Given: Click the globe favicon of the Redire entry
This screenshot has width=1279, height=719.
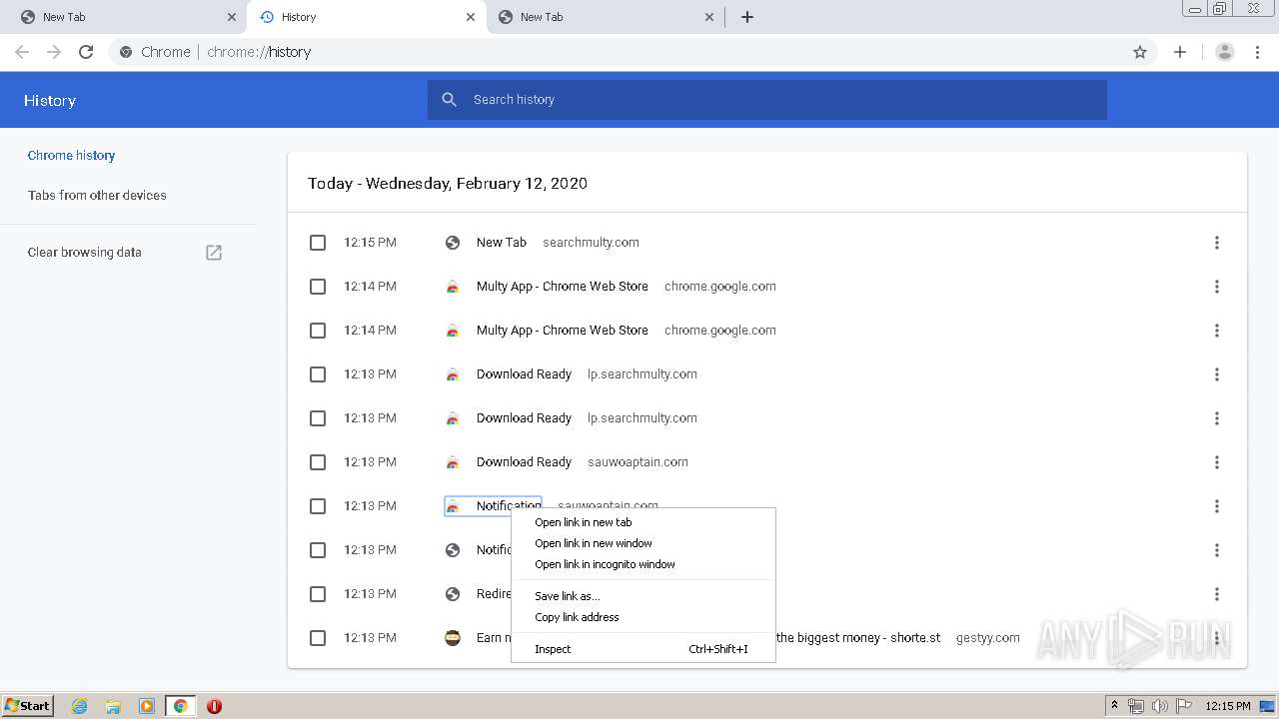Looking at the screenshot, I should click(453, 594).
